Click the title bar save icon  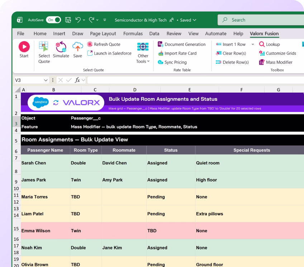point(68,20)
